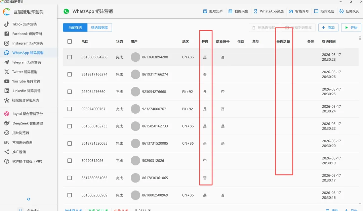
Task: Check the select-all checkbox in the header
Action: point(70,42)
